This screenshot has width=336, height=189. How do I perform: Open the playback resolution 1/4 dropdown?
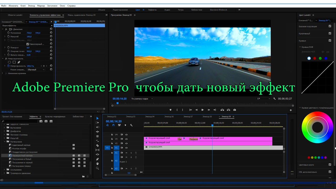coord(263,99)
